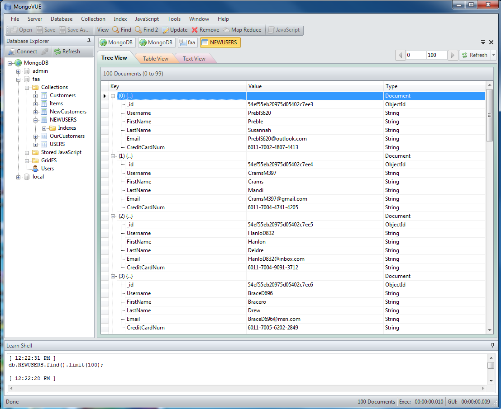Collapse the MongoDB server node

click(10, 63)
